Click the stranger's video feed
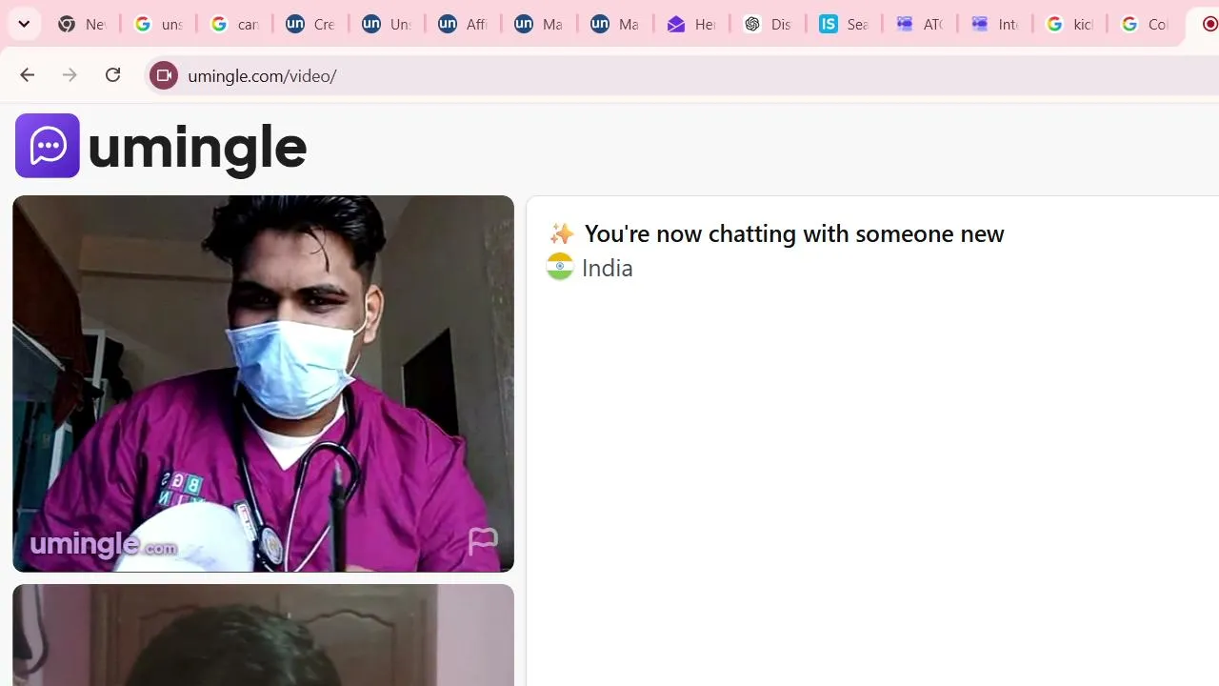 point(263,384)
